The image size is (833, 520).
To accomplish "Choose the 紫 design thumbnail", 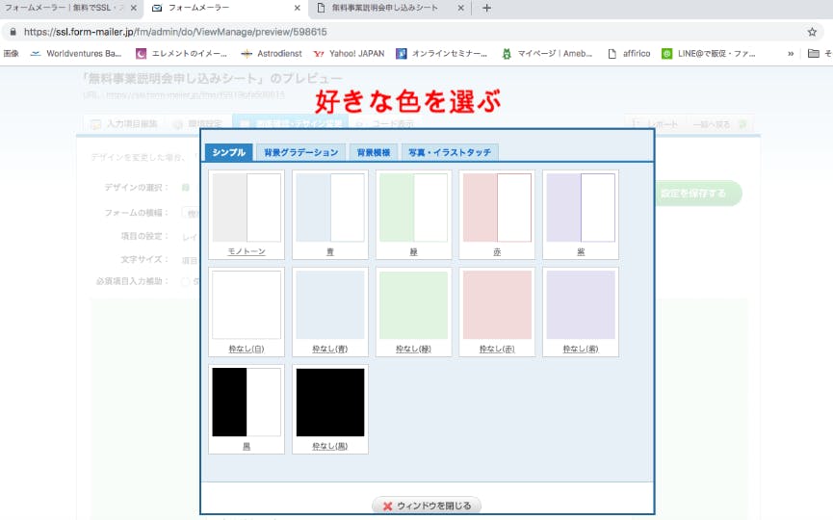I will (581, 208).
